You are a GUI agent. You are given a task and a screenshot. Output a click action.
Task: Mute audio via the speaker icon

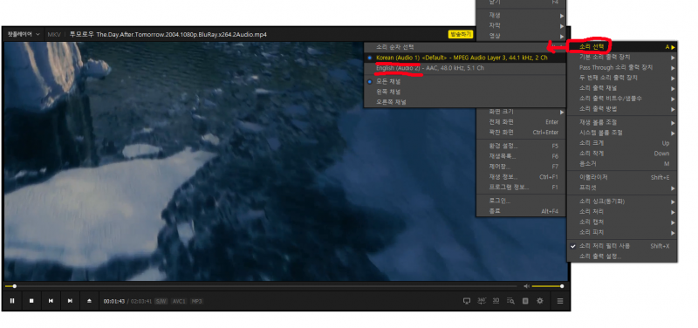tap(527, 286)
